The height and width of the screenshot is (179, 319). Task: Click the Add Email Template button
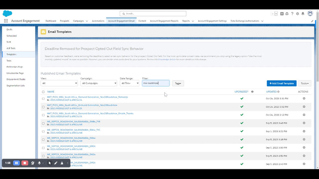(x=281, y=83)
